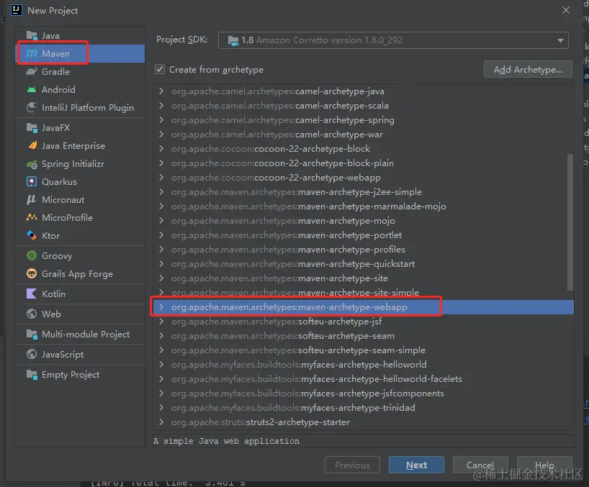Click the Add Archetype button
Image resolution: width=589 pixels, height=487 pixels.
tap(528, 69)
